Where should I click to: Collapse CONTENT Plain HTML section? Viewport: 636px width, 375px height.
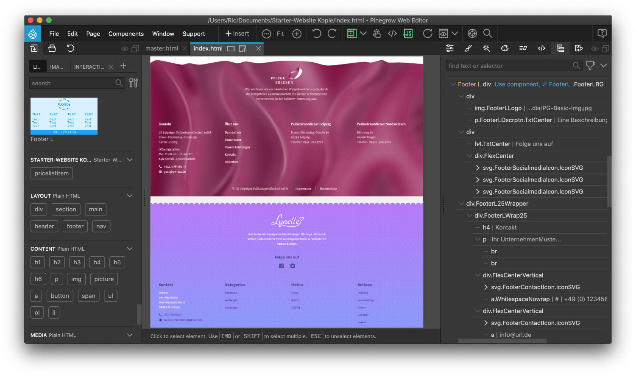coord(130,249)
